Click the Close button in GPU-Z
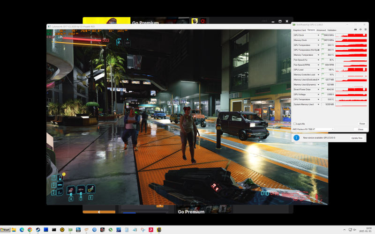Image resolution: width=375 pixels, height=234 pixels. [360, 129]
